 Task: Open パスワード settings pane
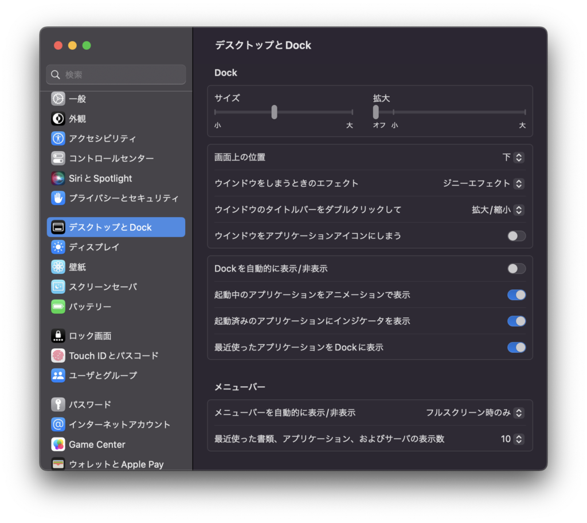(x=116, y=404)
